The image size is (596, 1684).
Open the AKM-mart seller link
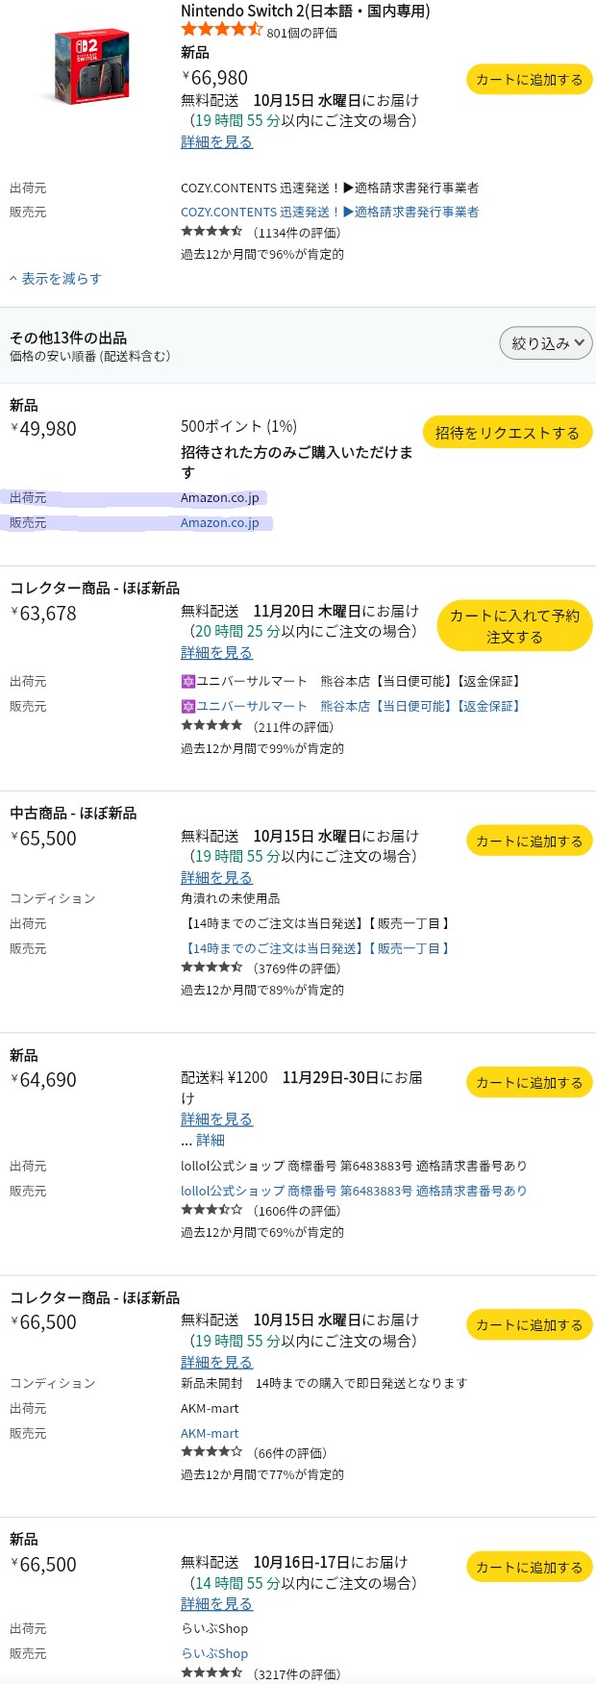click(x=210, y=1433)
